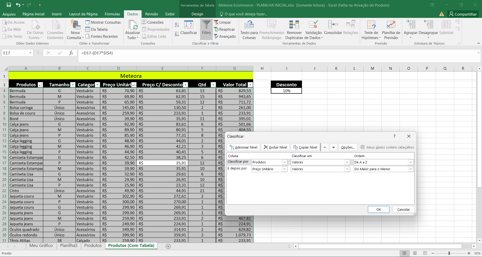
Task: Click the zoom in plus button
Action: (469, 253)
